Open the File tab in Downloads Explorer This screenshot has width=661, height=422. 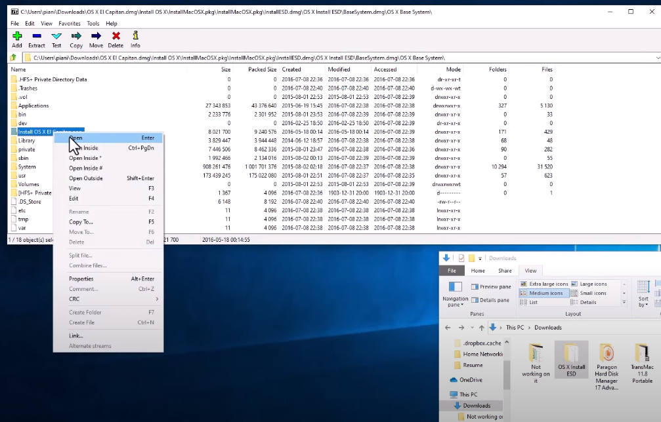(452, 271)
